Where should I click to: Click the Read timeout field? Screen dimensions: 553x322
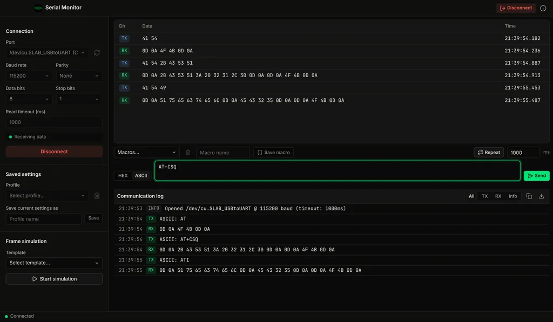[x=54, y=122]
